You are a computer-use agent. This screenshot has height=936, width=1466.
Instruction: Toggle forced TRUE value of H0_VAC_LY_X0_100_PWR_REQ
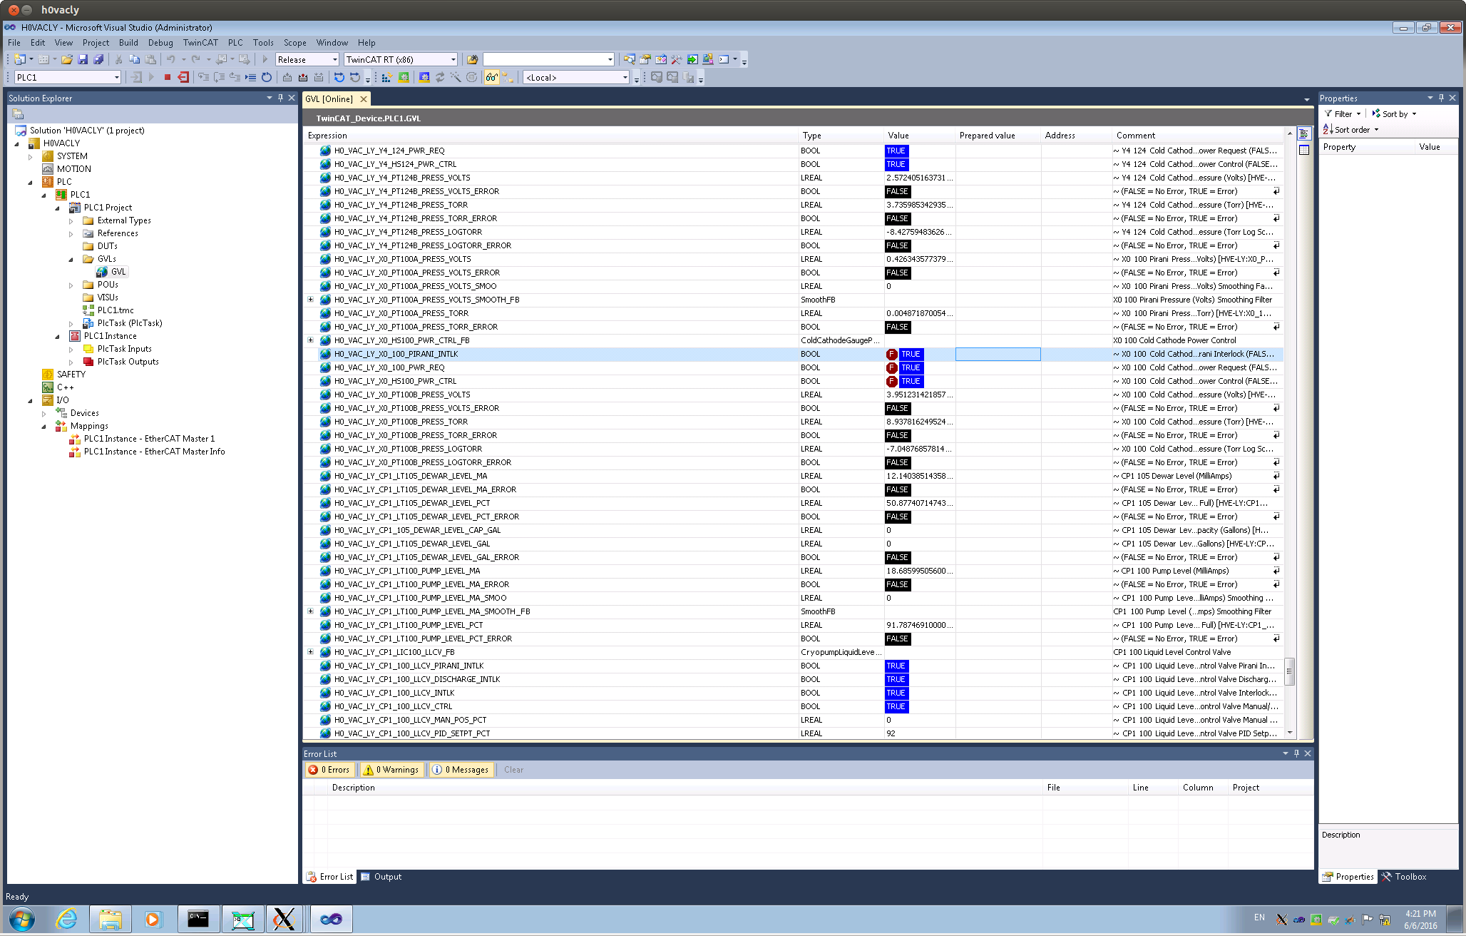coord(911,368)
